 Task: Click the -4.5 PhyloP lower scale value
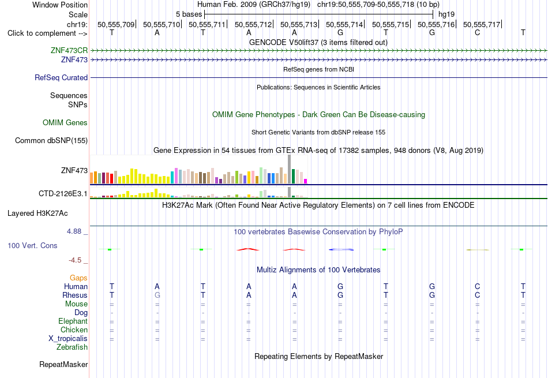[75, 260]
